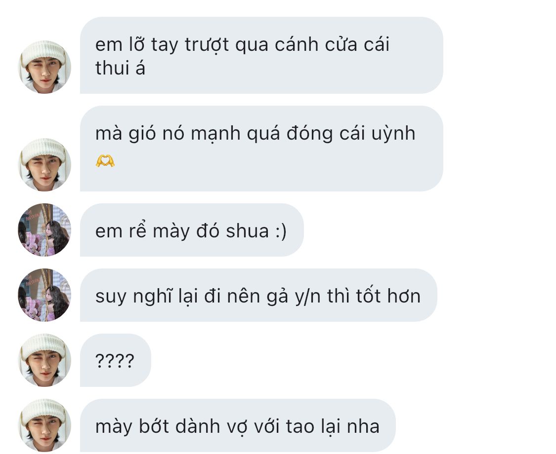Open beanie avatar next to 'mày bớt dành vợ'
Screen dimensions: 556x454
pyautogui.click(x=44, y=425)
